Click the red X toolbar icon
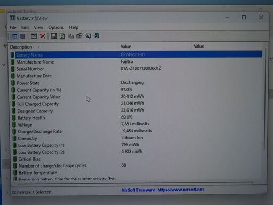 point(43,36)
